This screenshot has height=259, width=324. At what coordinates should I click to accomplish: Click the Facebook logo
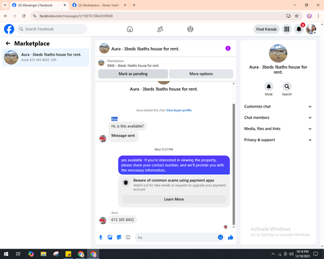tap(9, 29)
